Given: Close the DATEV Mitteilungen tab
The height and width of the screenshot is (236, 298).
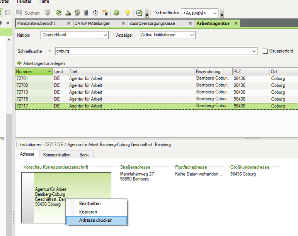Looking at the screenshot, I should (x=123, y=23).
